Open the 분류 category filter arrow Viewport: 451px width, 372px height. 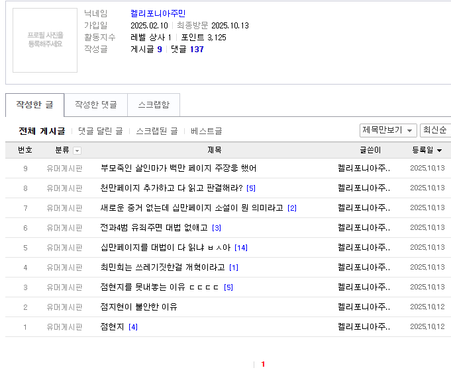77,151
